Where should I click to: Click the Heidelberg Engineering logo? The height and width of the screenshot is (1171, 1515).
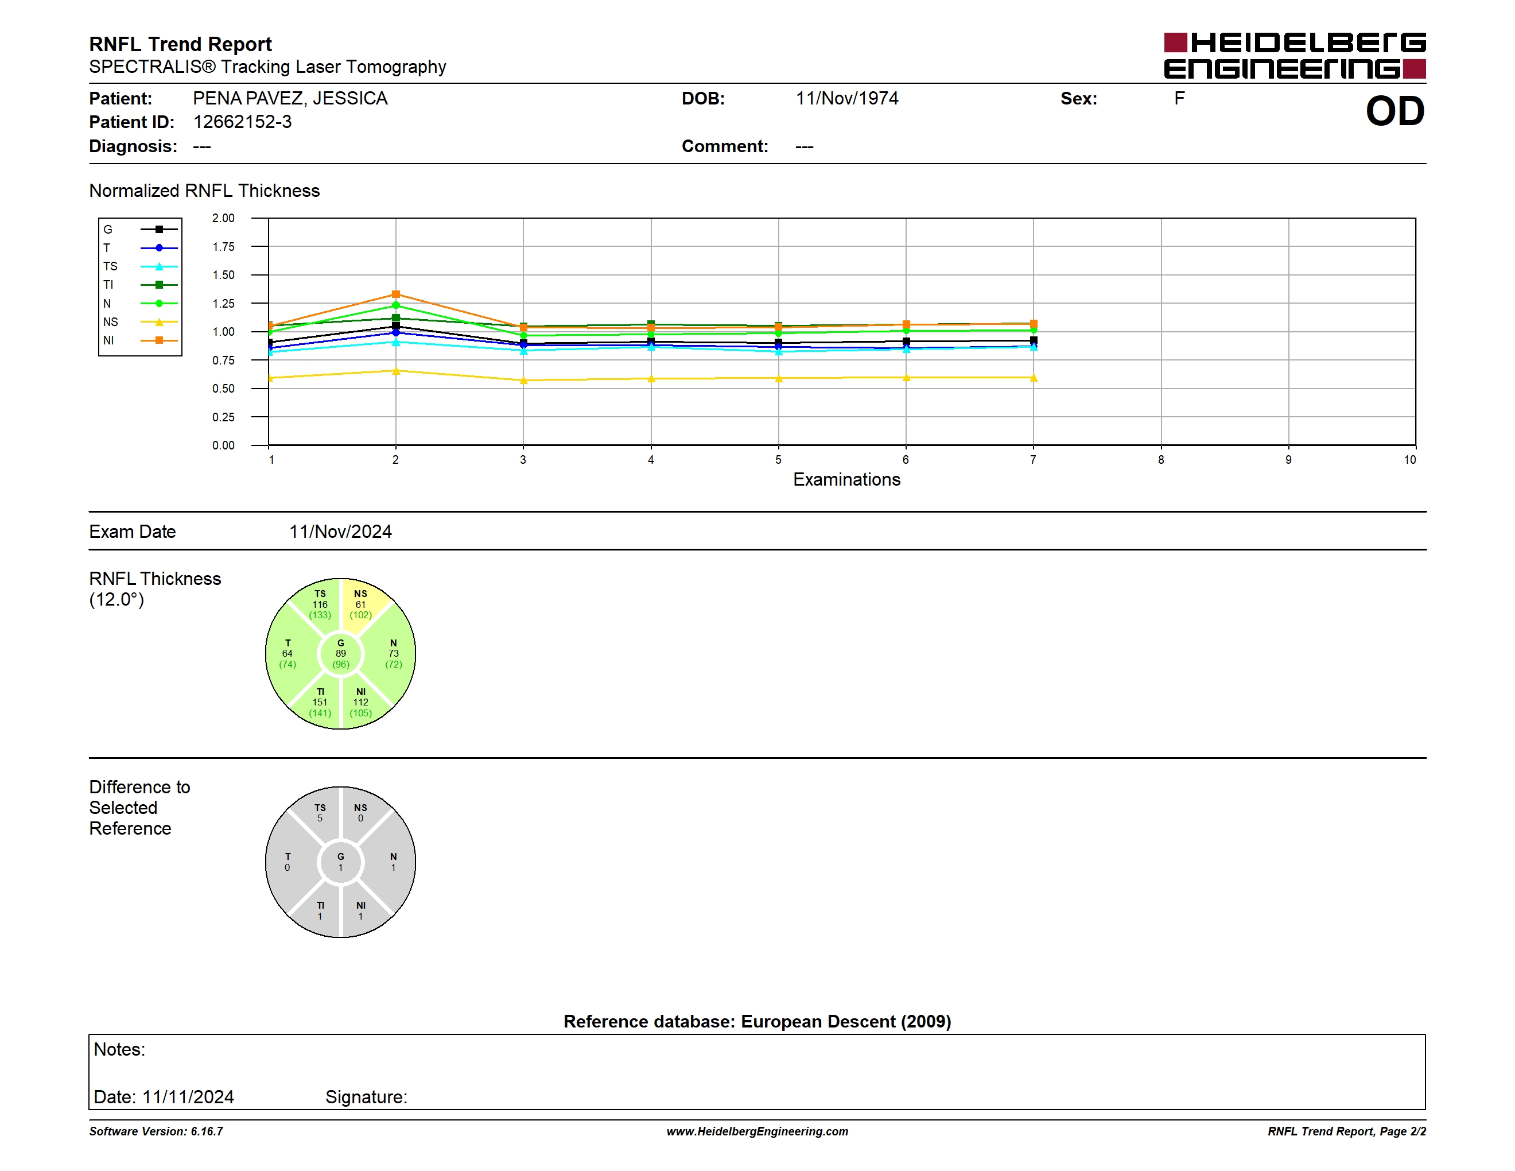(1295, 55)
